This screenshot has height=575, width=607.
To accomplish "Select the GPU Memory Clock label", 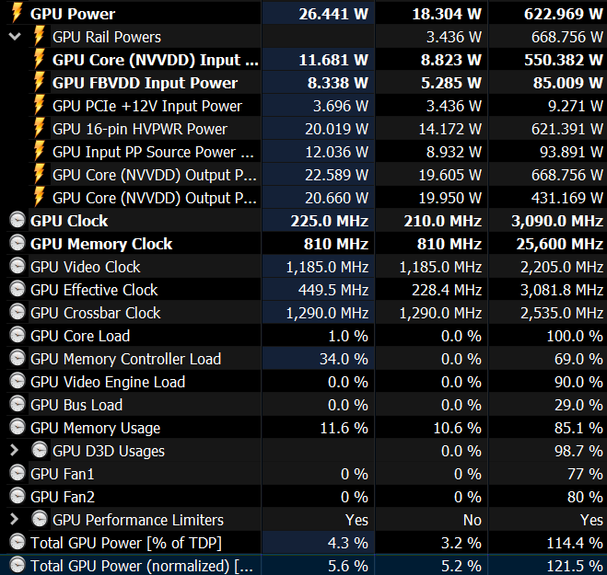I will tap(101, 244).
